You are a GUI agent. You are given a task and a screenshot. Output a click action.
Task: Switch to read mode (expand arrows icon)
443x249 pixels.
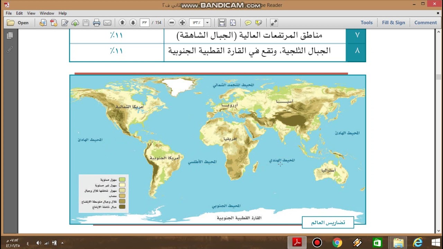tap(274, 23)
